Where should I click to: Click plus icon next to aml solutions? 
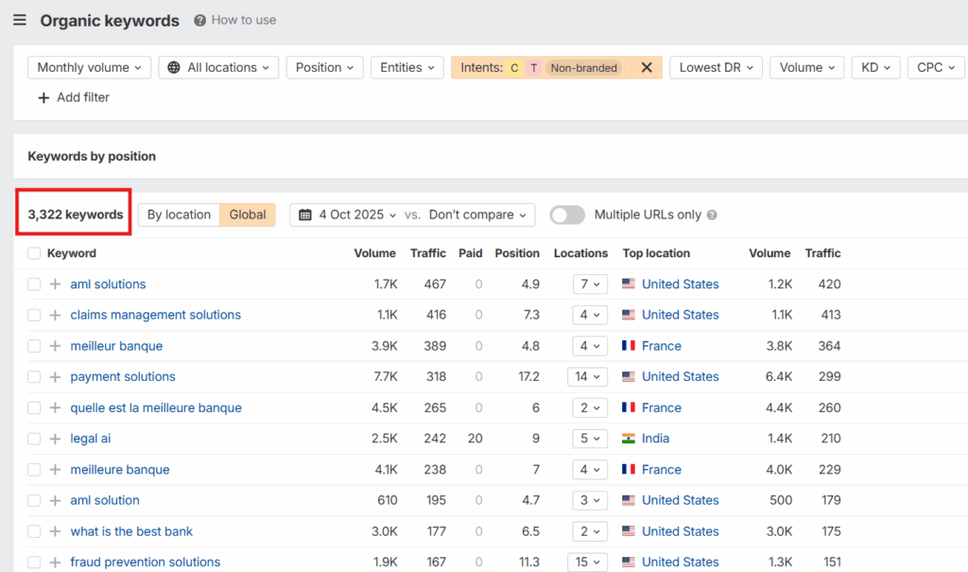pyautogui.click(x=55, y=285)
